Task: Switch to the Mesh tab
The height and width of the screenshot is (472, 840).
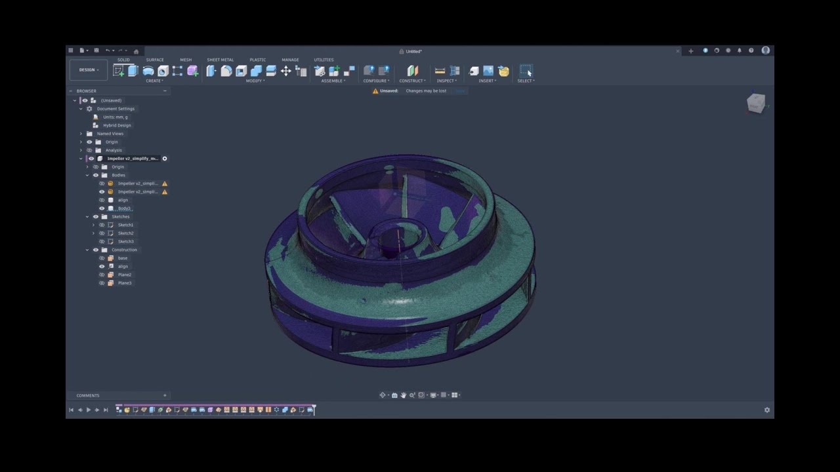Action: (x=186, y=60)
